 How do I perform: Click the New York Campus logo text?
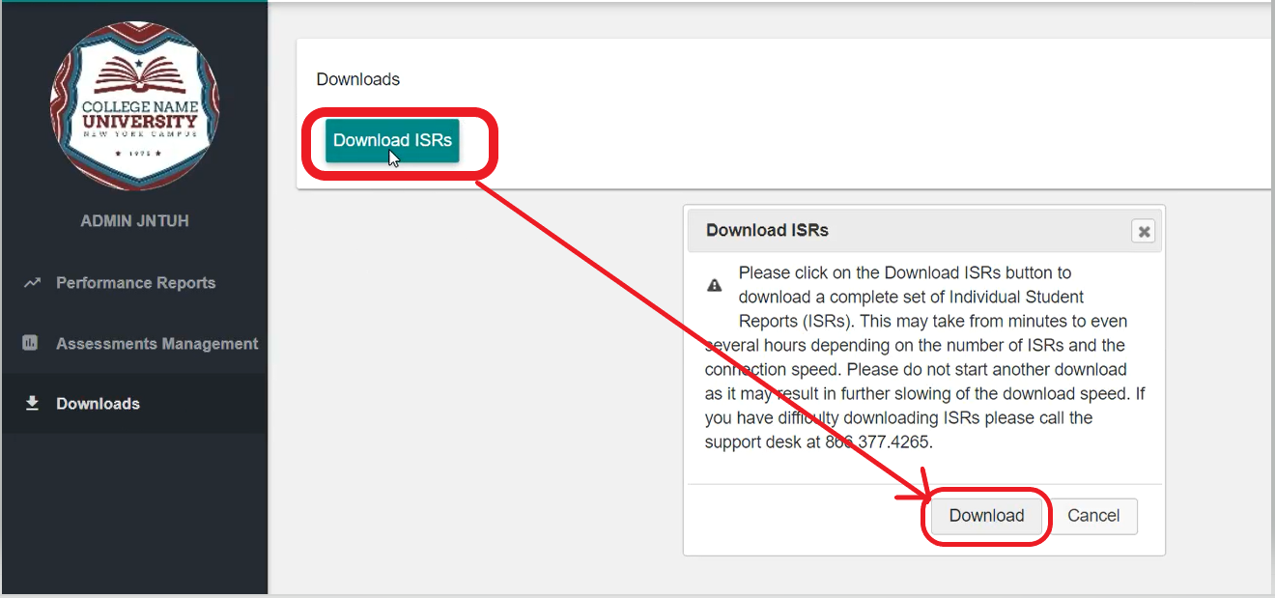(139, 133)
